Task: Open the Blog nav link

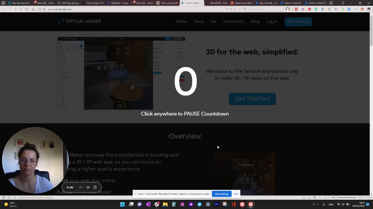Action: [255, 21]
